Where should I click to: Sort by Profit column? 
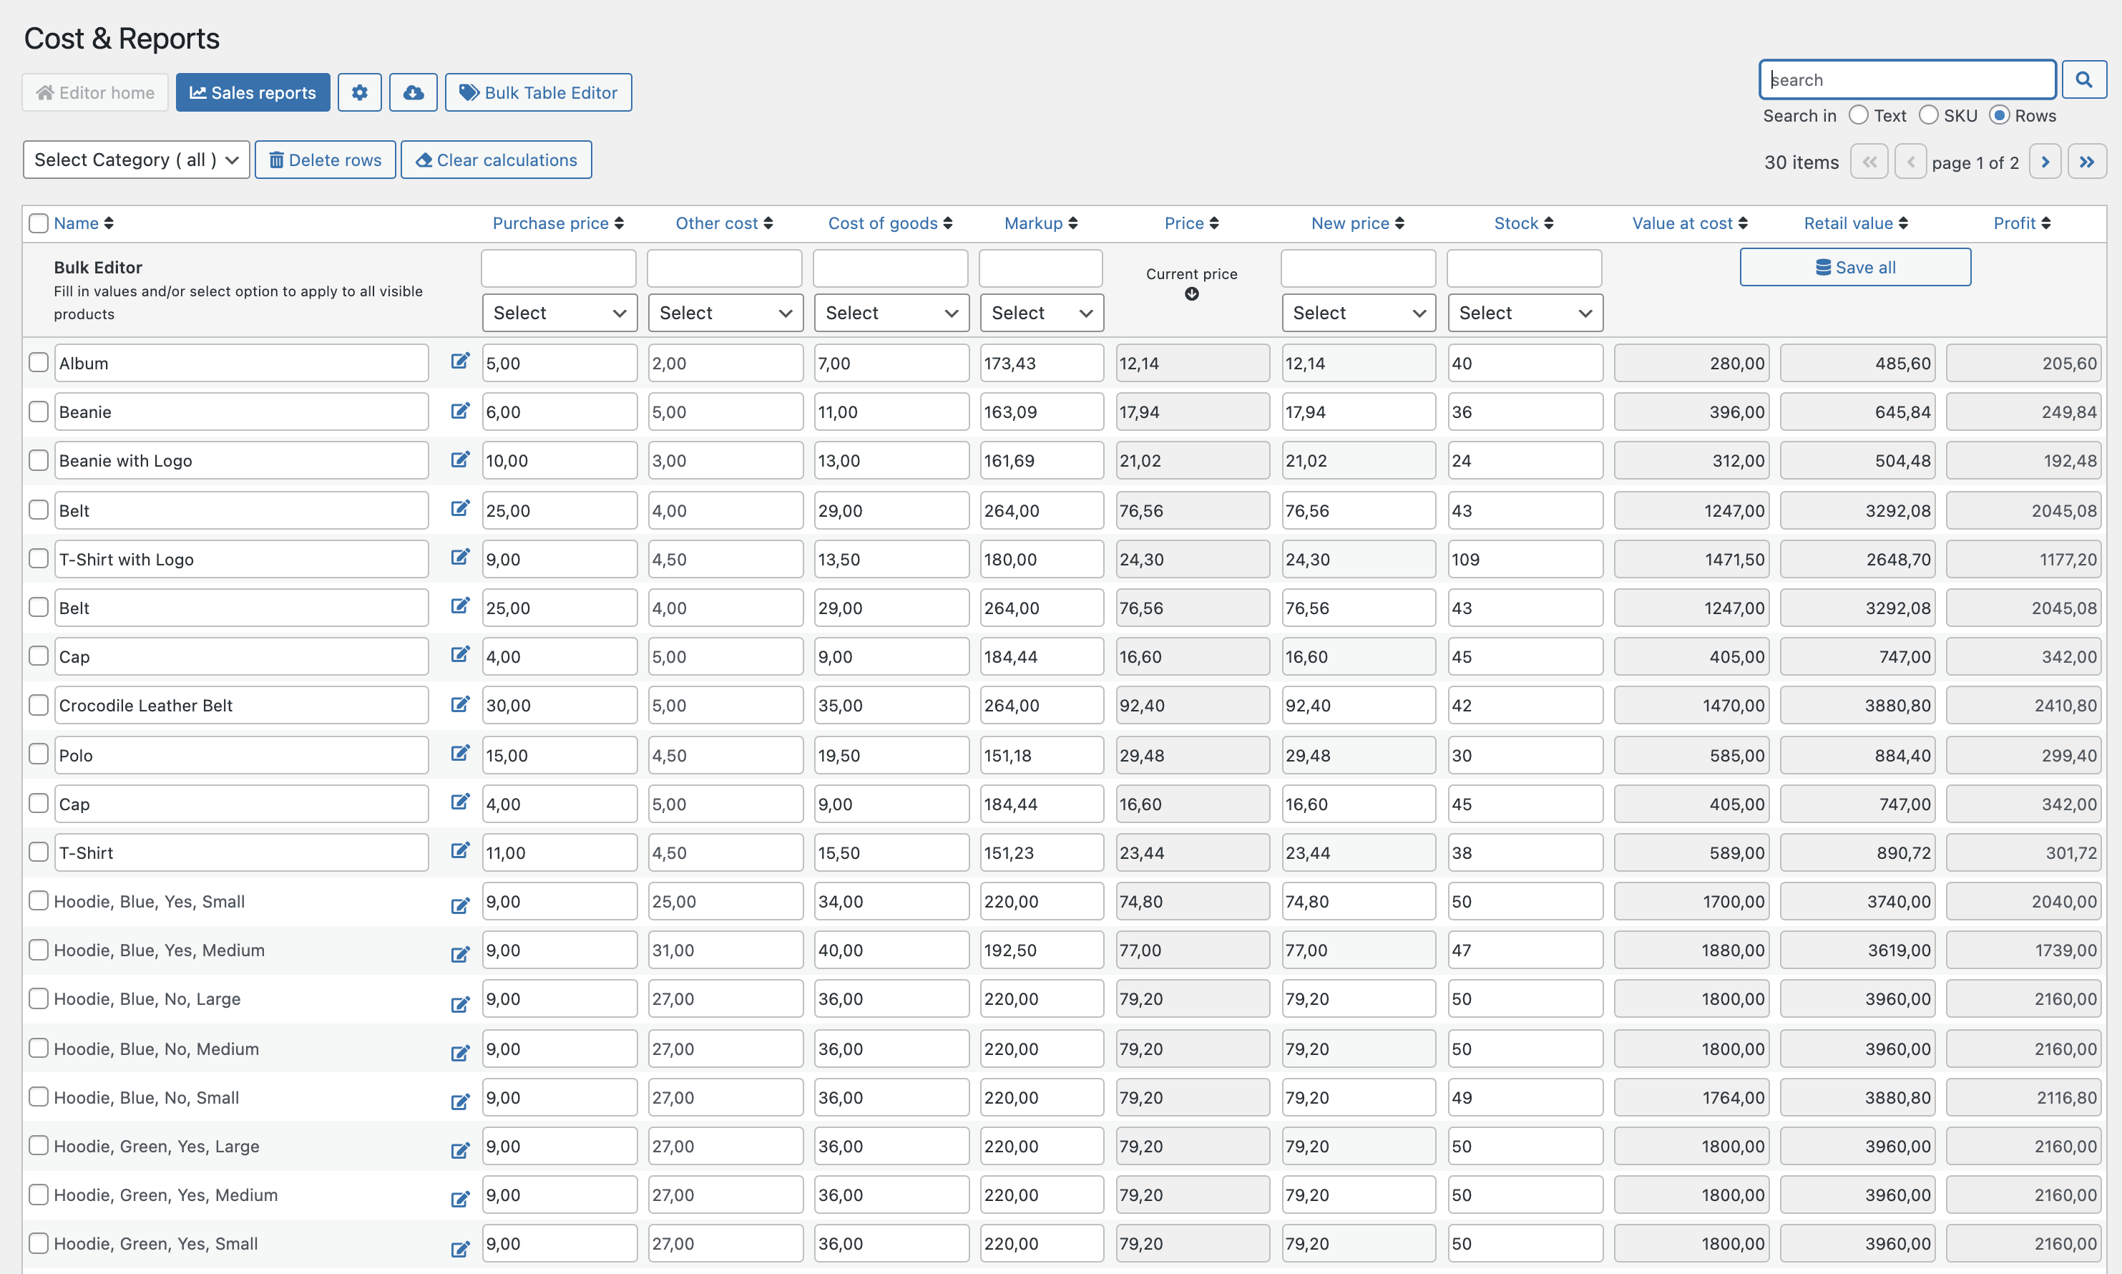pyautogui.click(x=2022, y=223)
